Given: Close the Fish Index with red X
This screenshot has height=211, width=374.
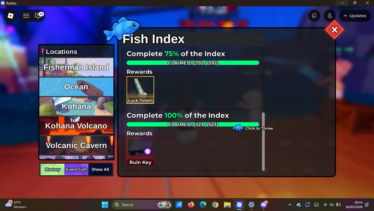Looking at the screenshot, I should [x=334, y=30].
